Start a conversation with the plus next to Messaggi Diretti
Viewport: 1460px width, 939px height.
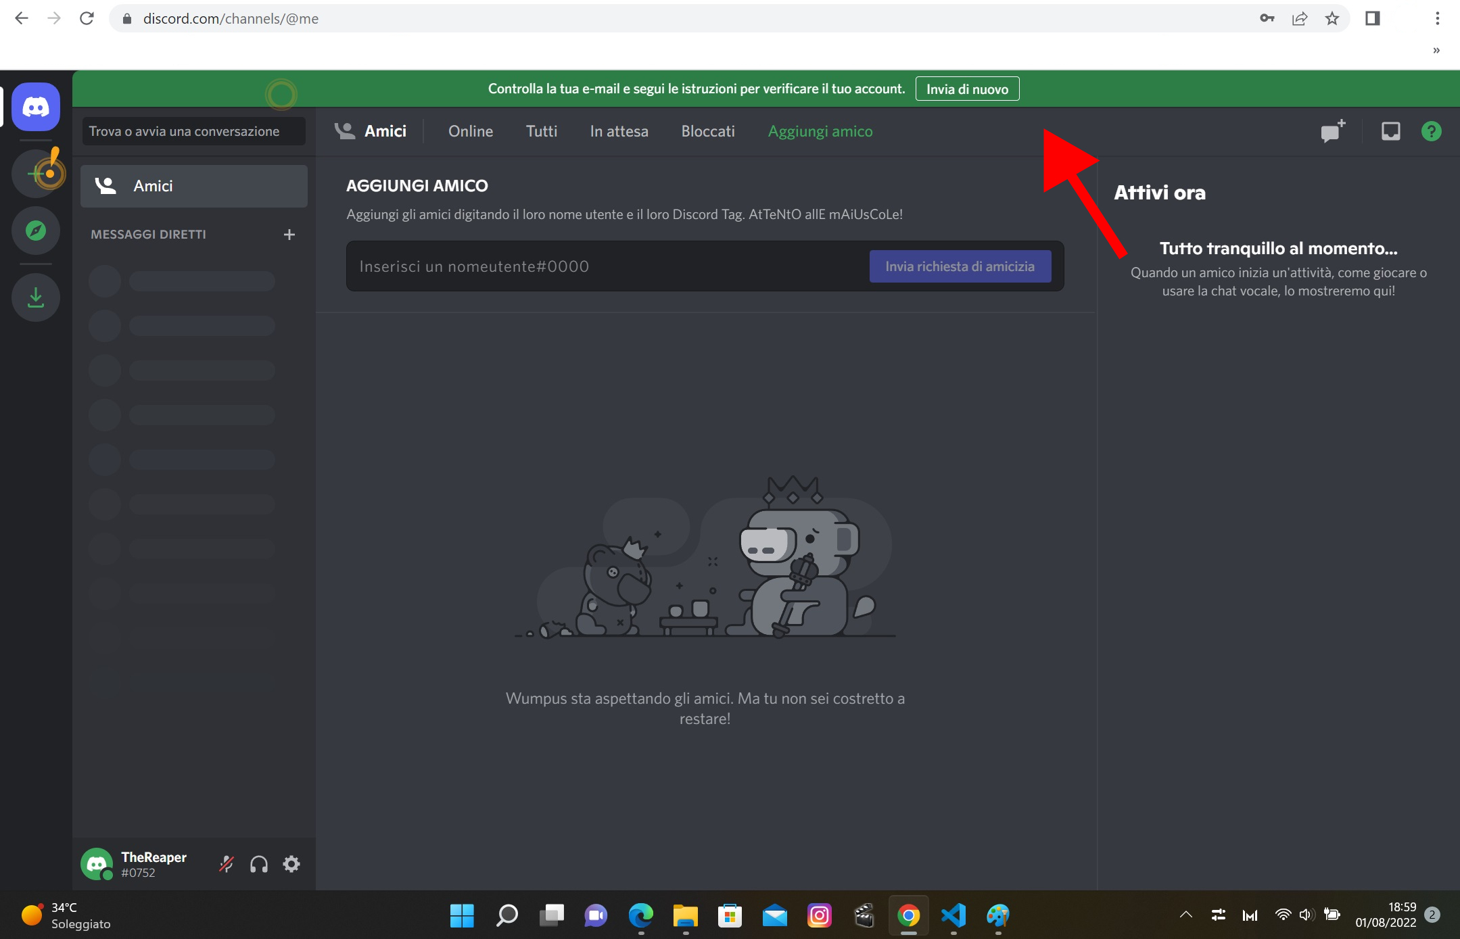point(289,234)
